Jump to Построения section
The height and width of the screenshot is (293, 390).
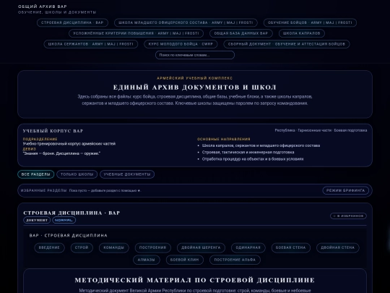[x=152, y=247]
